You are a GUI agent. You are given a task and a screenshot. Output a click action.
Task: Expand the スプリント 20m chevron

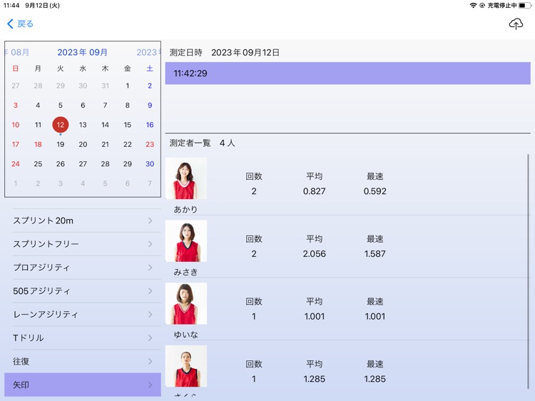pyautogui.click(x=150, y=220)
